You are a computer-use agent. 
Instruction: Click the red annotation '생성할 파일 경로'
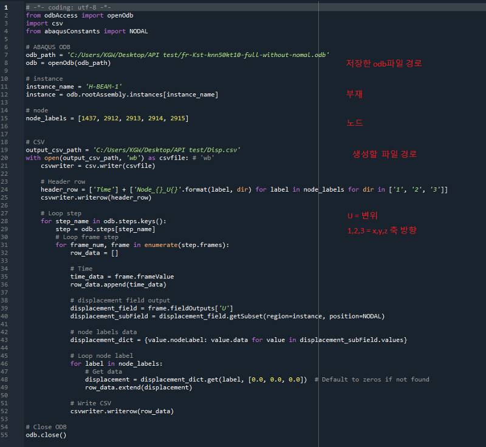click(385, 154)
